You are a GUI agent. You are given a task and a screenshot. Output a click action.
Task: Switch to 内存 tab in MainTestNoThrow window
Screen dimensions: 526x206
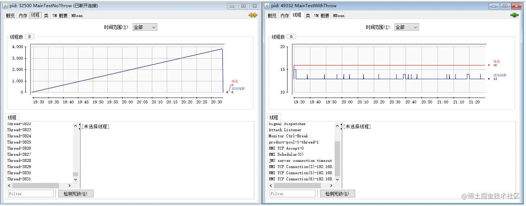(x=23, y=16)
